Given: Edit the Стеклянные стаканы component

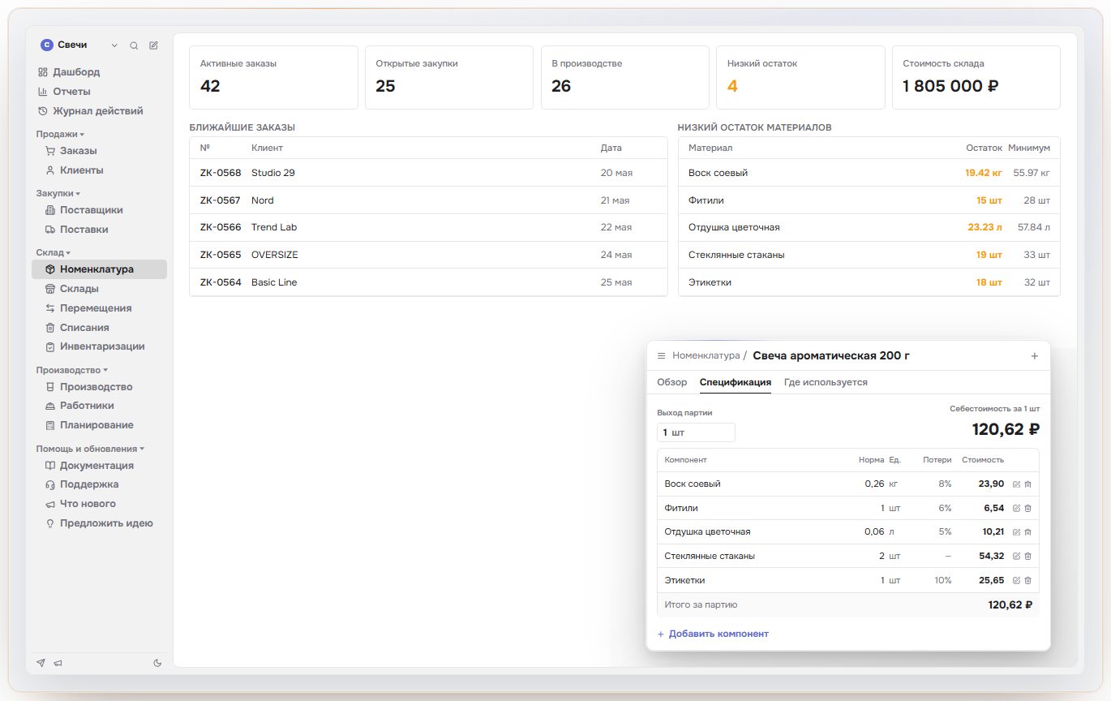Looking at the screenshot, I should point(1017,557).
